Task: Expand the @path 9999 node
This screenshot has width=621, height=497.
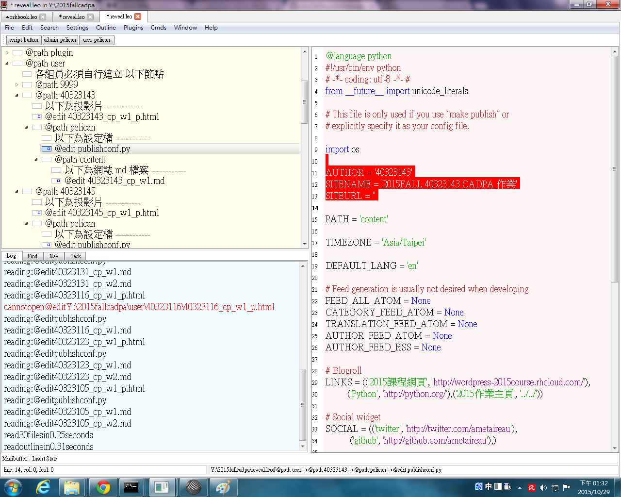Action: 17,84
